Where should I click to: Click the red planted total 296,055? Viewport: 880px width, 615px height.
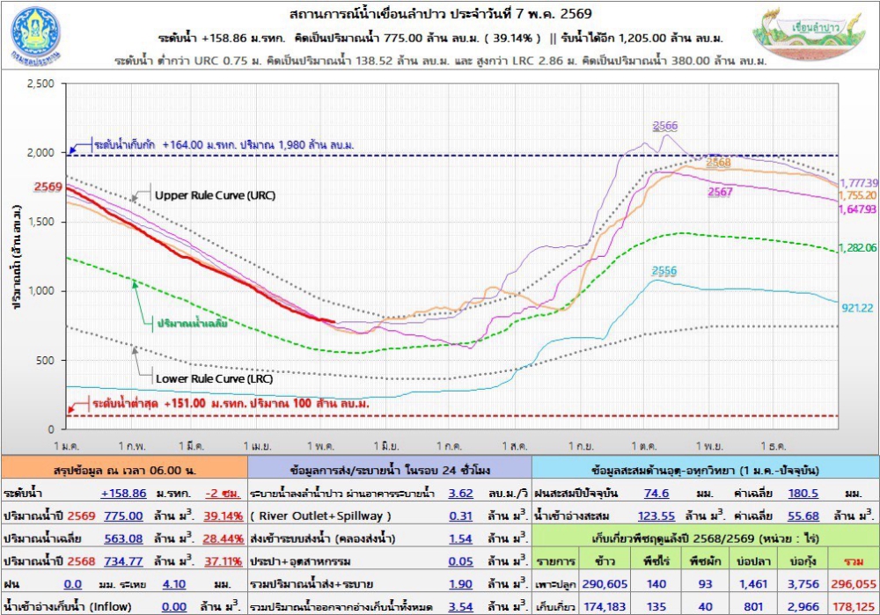pos(854,584)
